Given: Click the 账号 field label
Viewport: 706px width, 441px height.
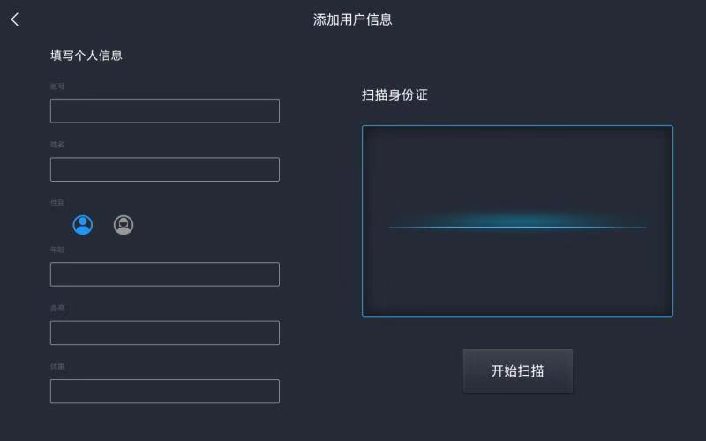Looking at the screenshot, I should point(56,86).
